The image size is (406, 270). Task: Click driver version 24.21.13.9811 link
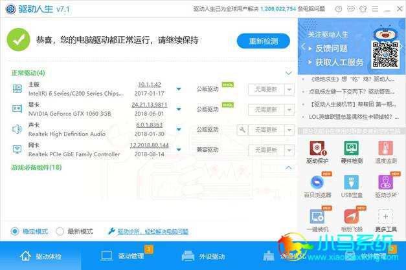pos(150,105)
